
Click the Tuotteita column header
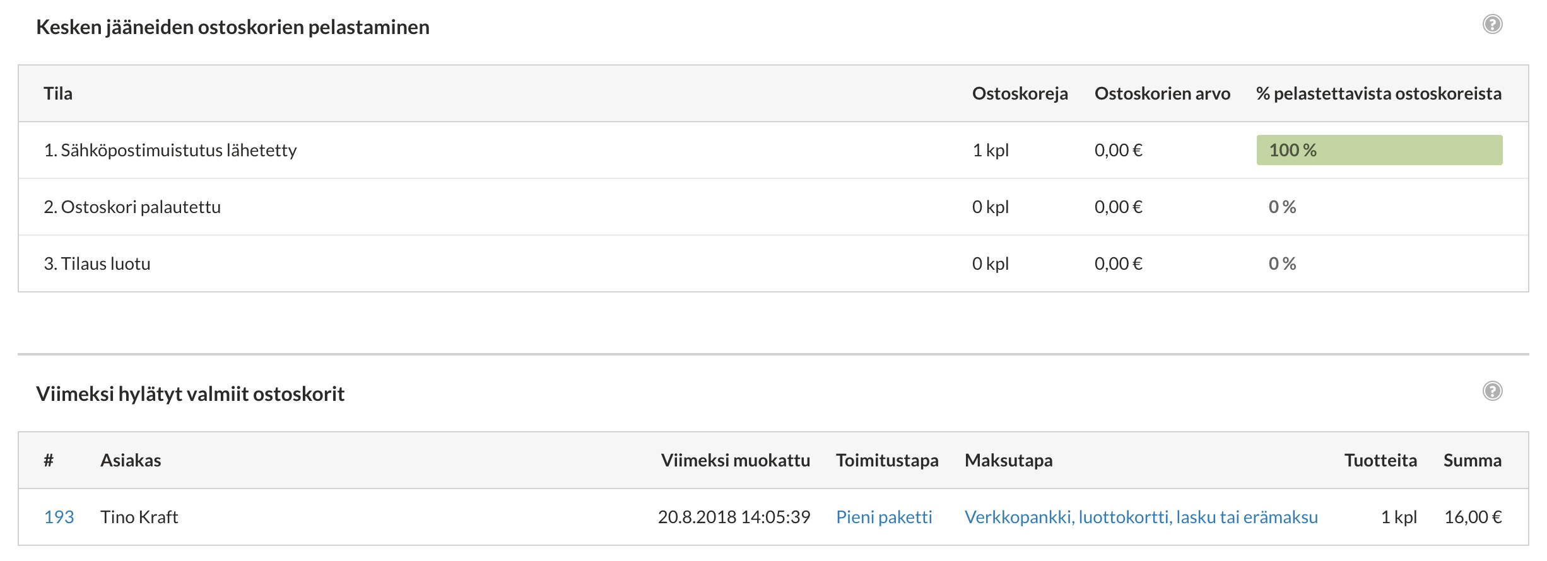(x=1380, y=460)
